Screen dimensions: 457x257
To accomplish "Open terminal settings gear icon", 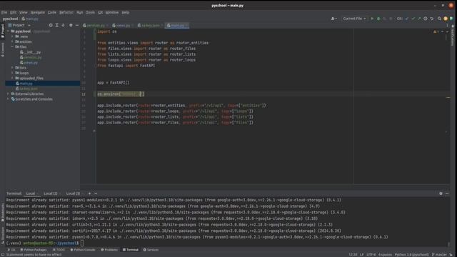I will [441, 193].
